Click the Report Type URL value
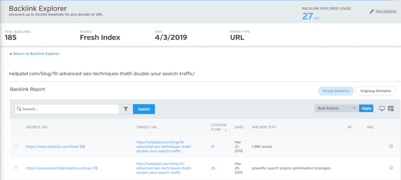Screen dimensions: 401x180 click(237, 38)
